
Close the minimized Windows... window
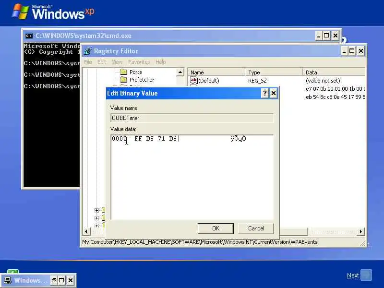point(70,280)
